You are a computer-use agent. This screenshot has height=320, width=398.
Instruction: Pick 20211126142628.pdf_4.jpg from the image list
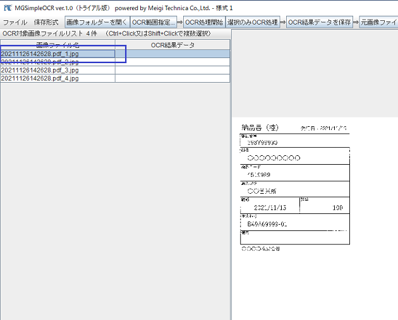40,78
